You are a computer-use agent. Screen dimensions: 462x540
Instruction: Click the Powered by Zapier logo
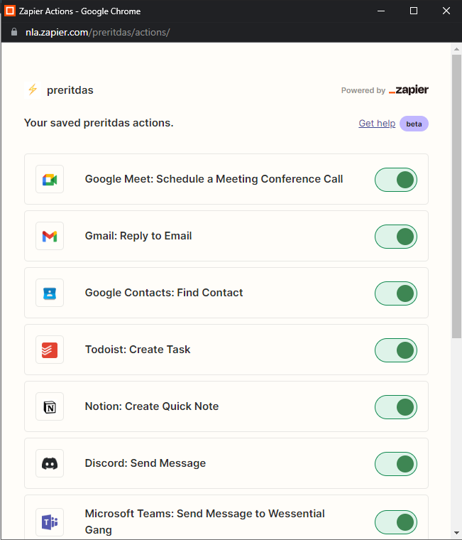(408, 90)
